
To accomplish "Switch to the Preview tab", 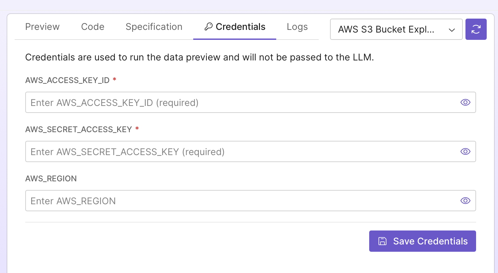I will click(x=42, y=27).
